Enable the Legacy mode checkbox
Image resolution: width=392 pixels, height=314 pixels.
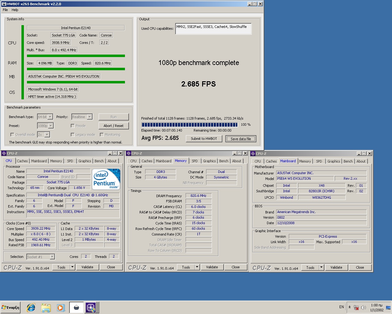coord(73,135)
